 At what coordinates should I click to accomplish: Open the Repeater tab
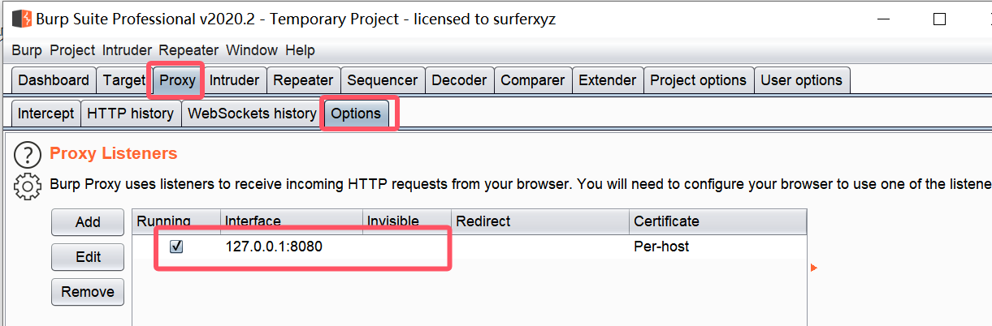(x=303, y=80)
